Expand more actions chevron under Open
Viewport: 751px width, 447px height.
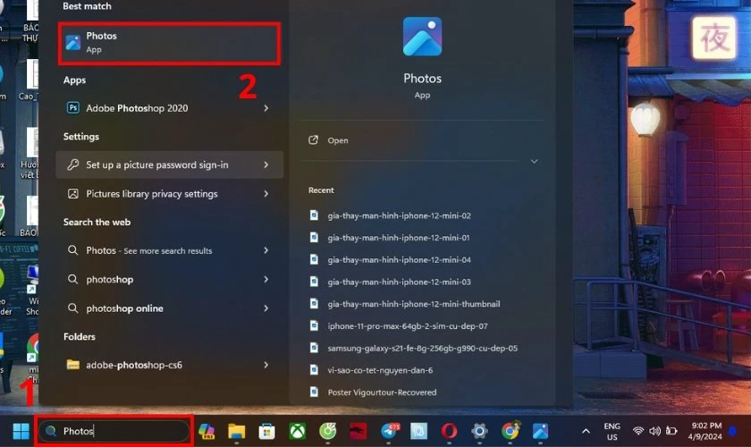click(x=534, y=162)
